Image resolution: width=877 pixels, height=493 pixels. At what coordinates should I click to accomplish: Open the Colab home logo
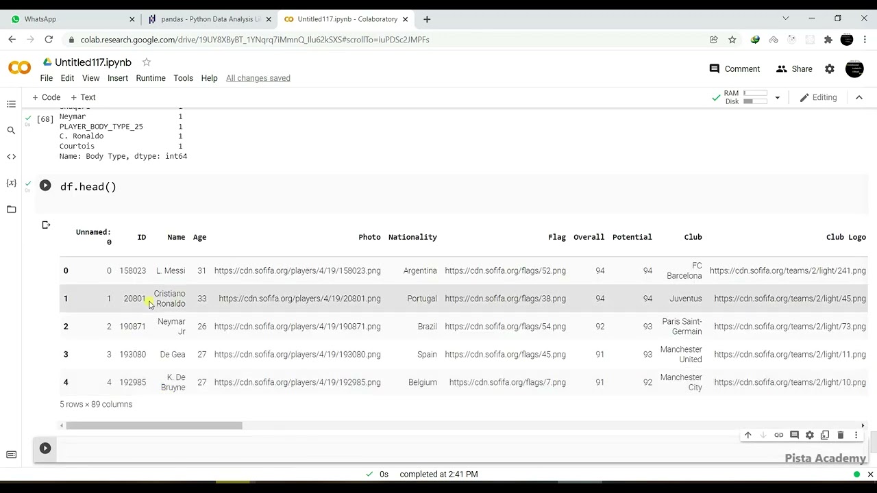pos(20,68)
